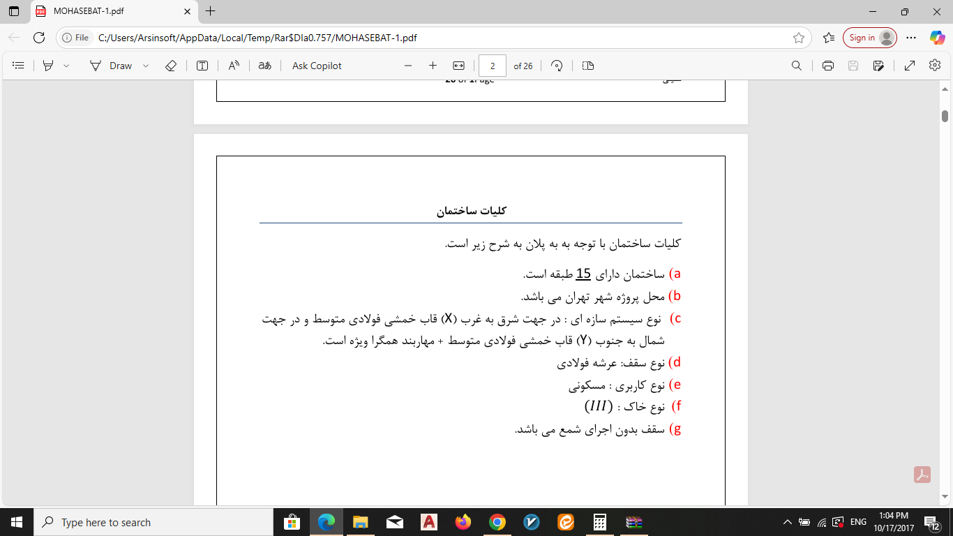This screenshot has height=536, width=953.
Task: Click the Sign in button
Action: click(x=869, y=38)
